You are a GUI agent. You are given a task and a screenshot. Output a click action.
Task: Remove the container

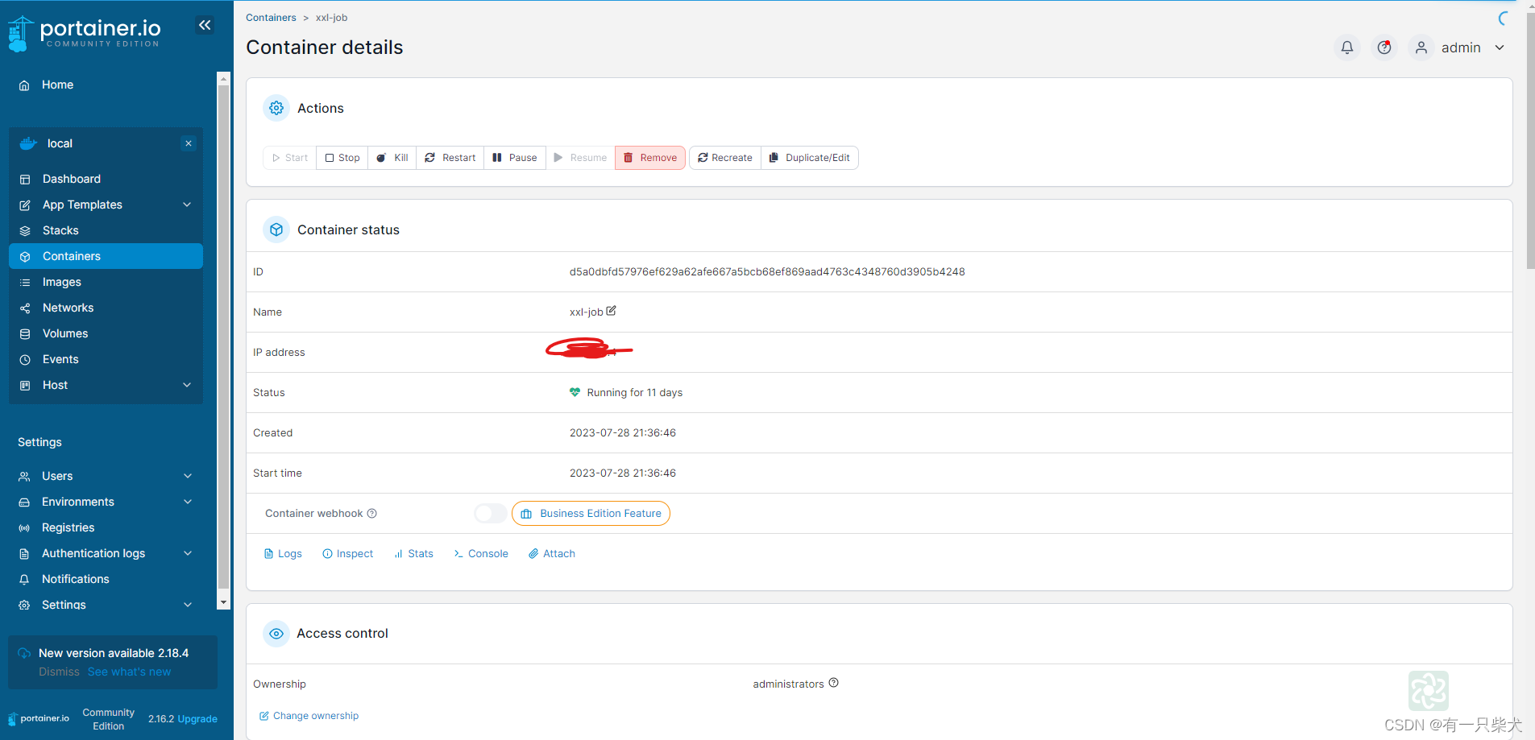pos(650,158)
